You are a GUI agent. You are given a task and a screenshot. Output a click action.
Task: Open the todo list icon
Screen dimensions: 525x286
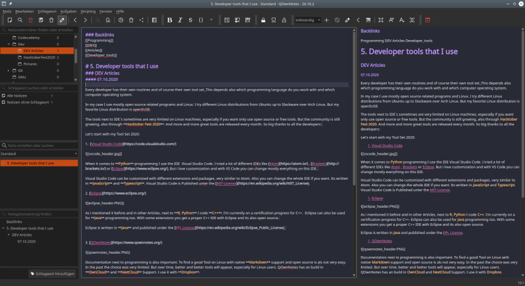click(155, 20)
